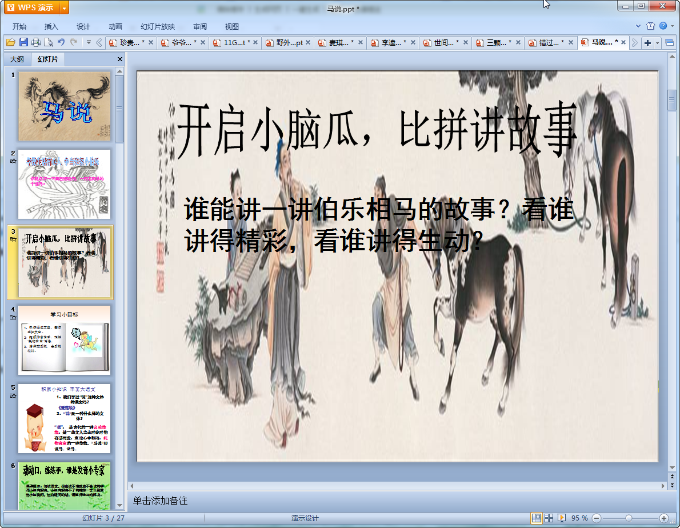680x528 pixels.
Task: Click the Print icon in the toolbar
Action: pyautogui.click(x=36, y=42)
